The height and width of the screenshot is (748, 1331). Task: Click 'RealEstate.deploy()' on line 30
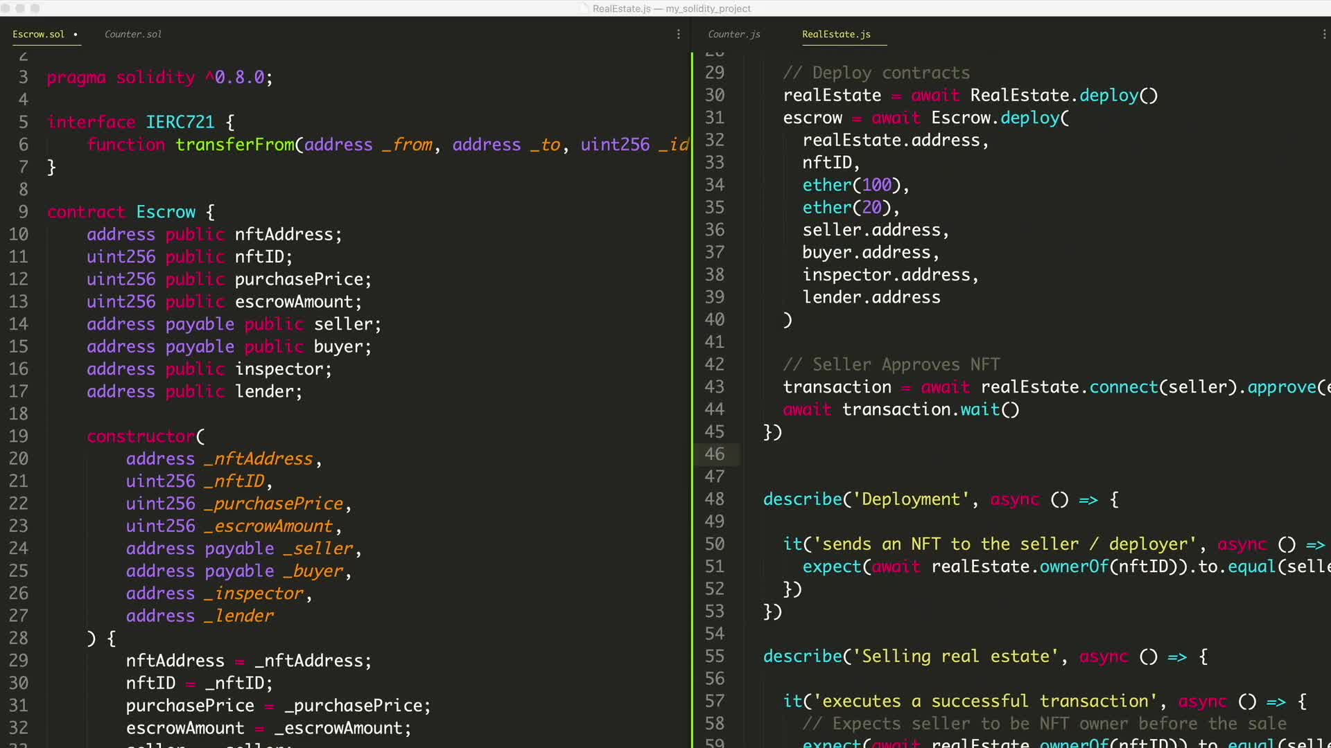pos(1064,95)
